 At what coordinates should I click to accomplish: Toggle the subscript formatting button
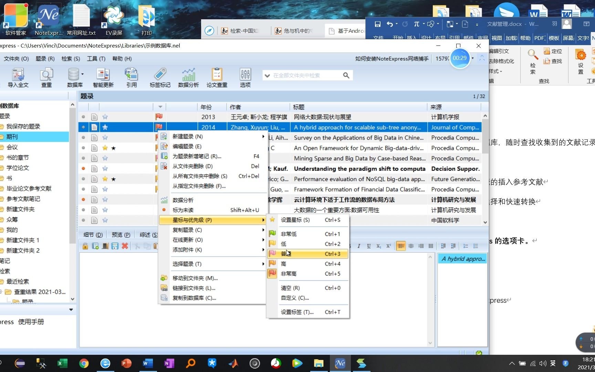(x=378, y=246)
